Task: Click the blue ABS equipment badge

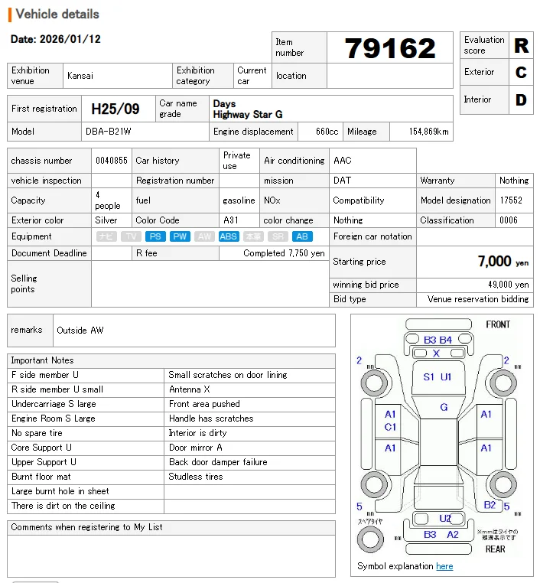Action: click(x=228, y=236)
